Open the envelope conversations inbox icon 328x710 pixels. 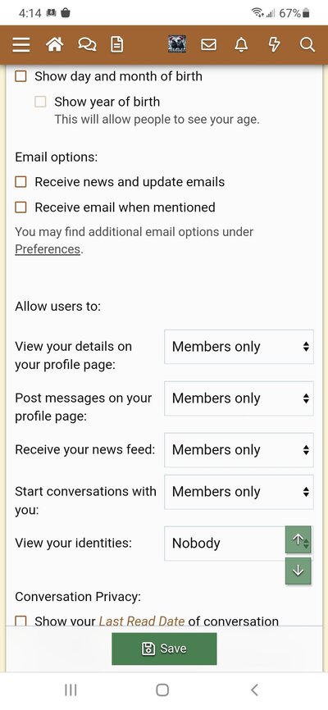[208, 44]
